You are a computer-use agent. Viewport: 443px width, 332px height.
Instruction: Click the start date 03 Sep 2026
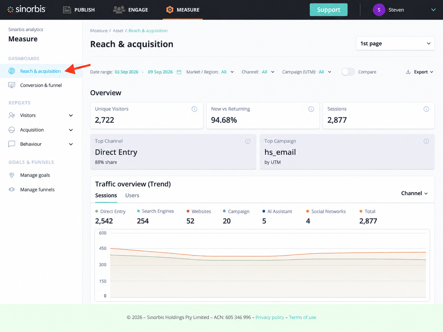click(x=126, y=72)
